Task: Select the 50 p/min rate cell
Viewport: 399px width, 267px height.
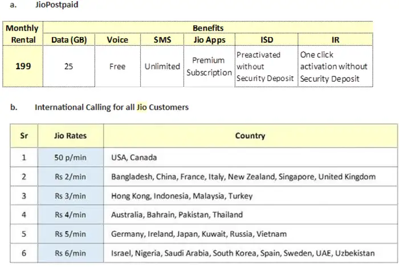Action: [x=70, y=157]
